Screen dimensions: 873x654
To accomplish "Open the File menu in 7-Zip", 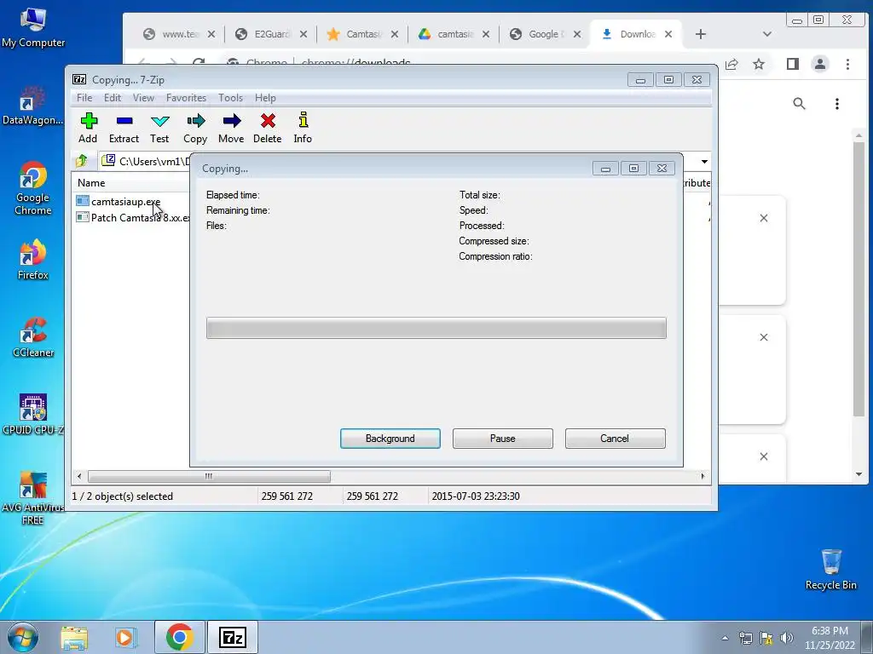I will pyautogui.click(x=84, y=98).
